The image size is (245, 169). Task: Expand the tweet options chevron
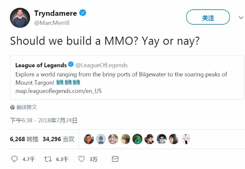click(x=241, y=18)
